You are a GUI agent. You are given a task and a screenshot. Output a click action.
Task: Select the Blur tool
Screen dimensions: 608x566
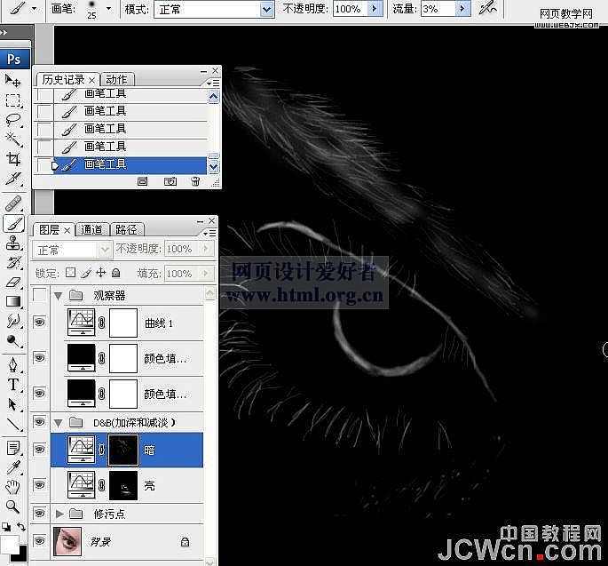point(12,321)
